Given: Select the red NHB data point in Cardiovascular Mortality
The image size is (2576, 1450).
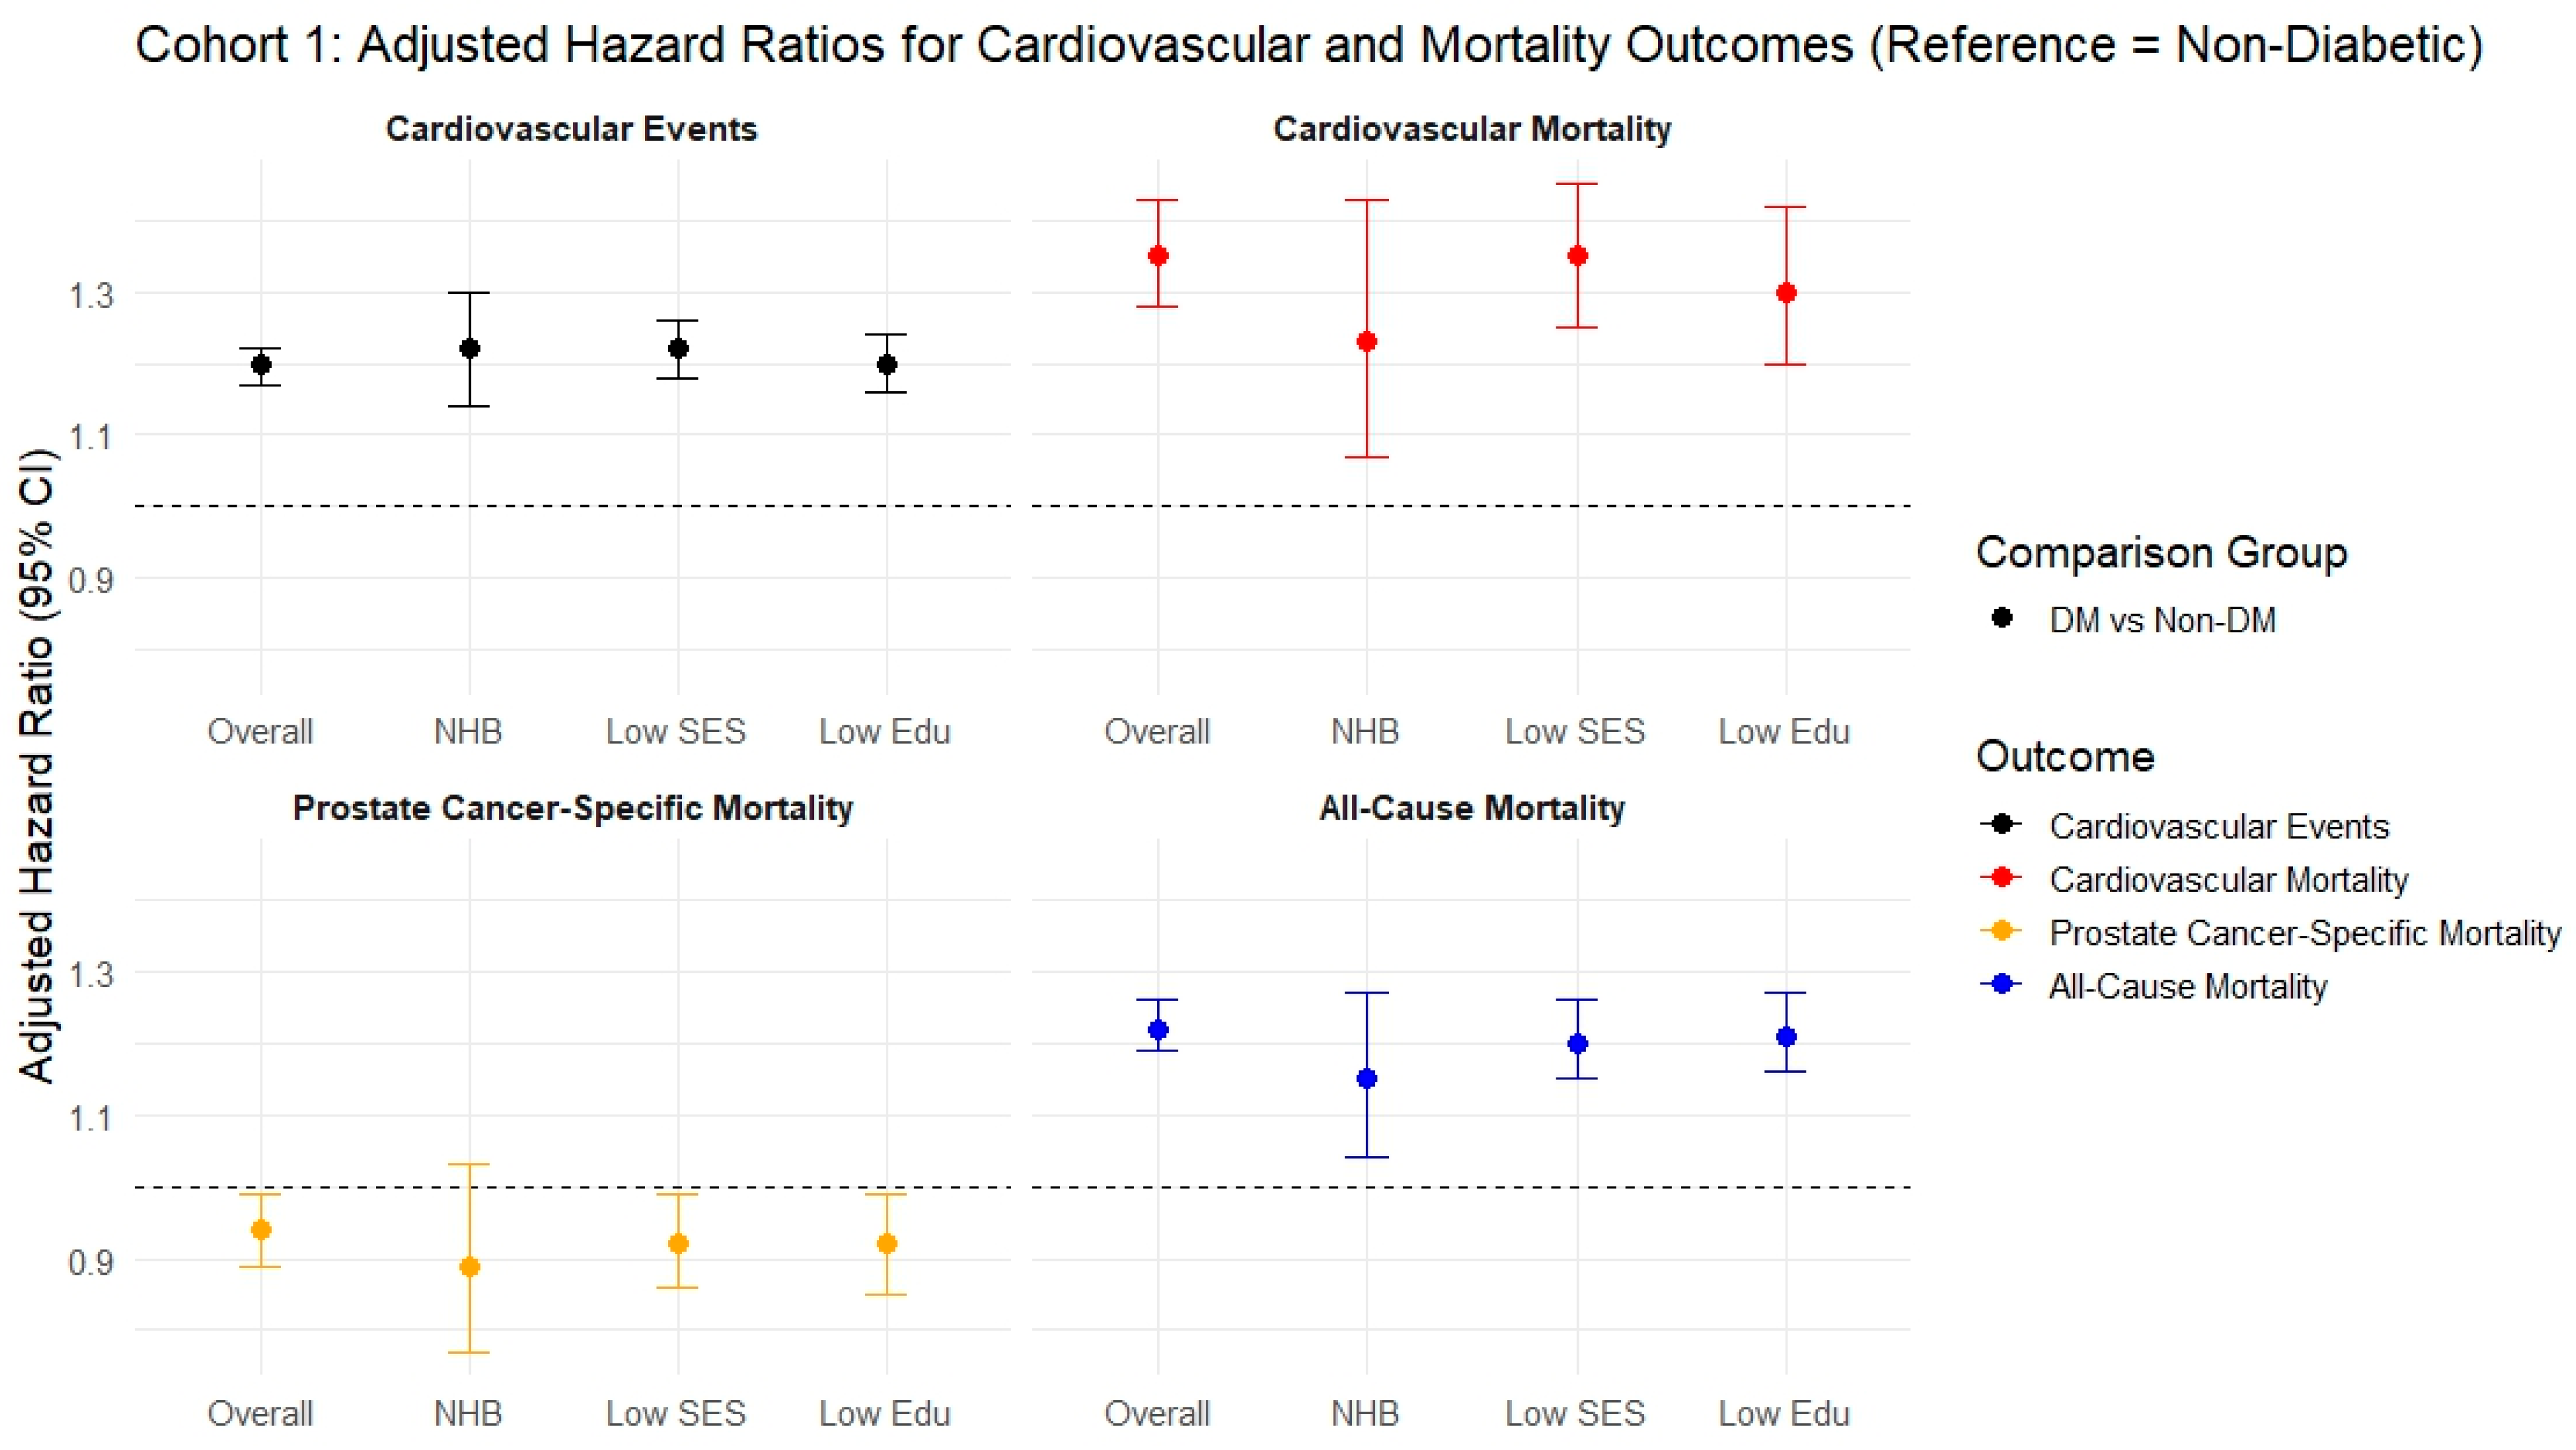Looking at the screenshot, I should 1366,342.
